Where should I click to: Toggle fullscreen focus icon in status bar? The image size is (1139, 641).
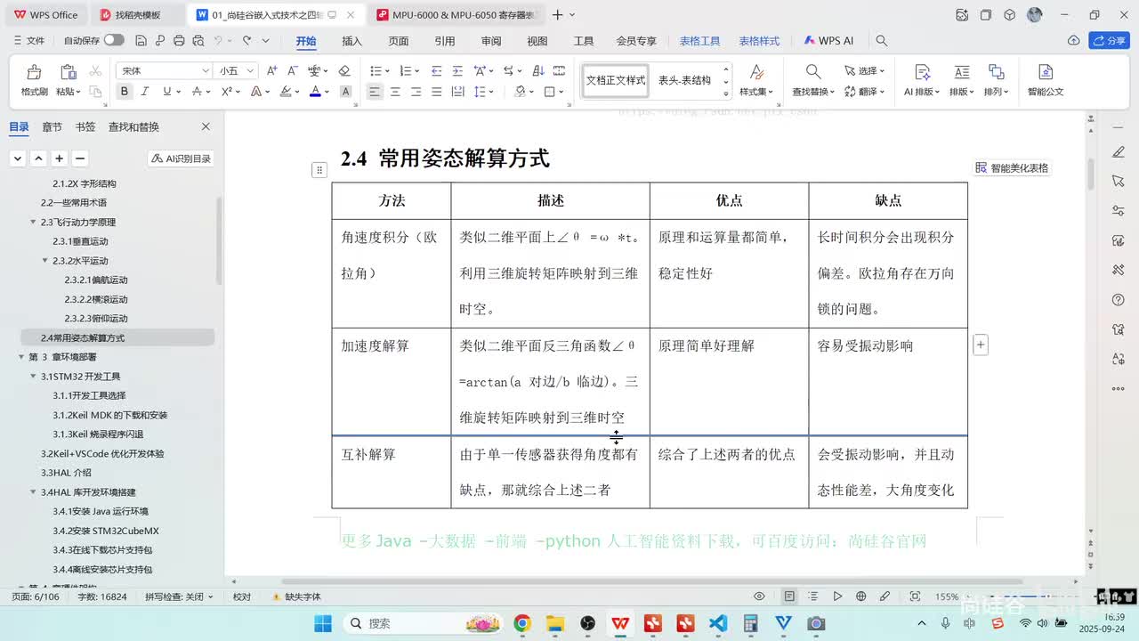(x=915, y=596)
